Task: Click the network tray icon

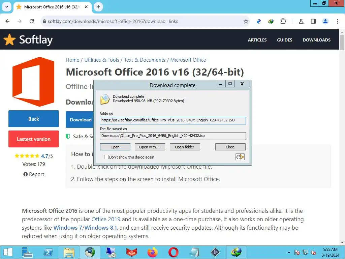Action: click(x=305, y=252)
